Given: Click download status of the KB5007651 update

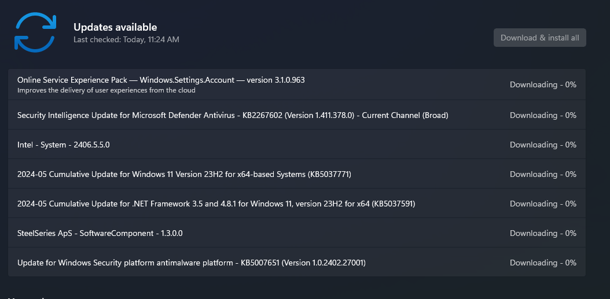Looking at the screenshot, I should (x=543, y=263).
